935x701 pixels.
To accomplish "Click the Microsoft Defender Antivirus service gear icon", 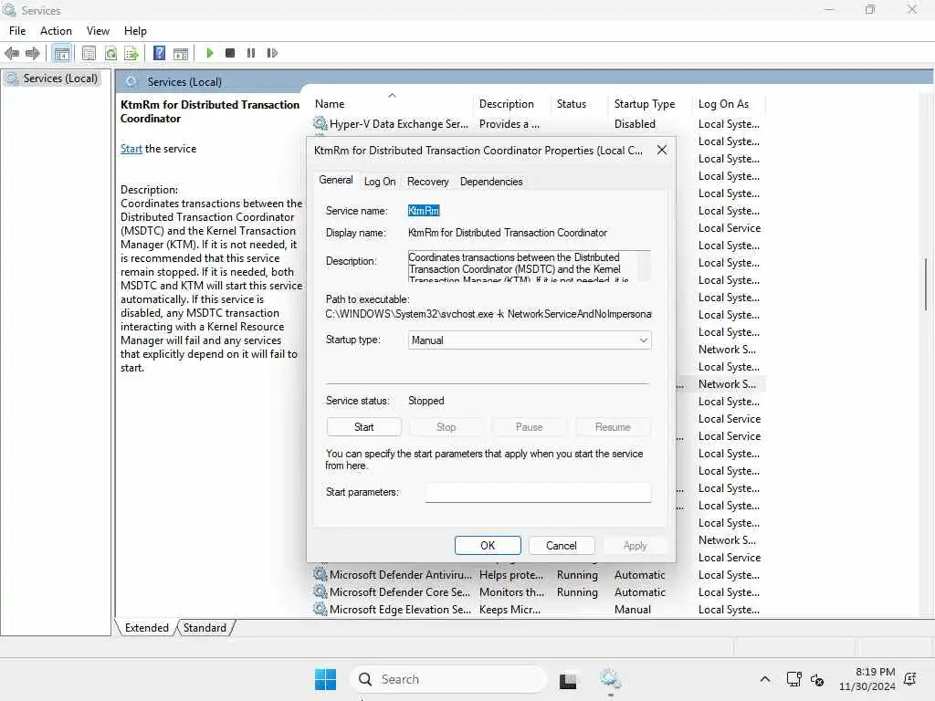I will 320,574.
